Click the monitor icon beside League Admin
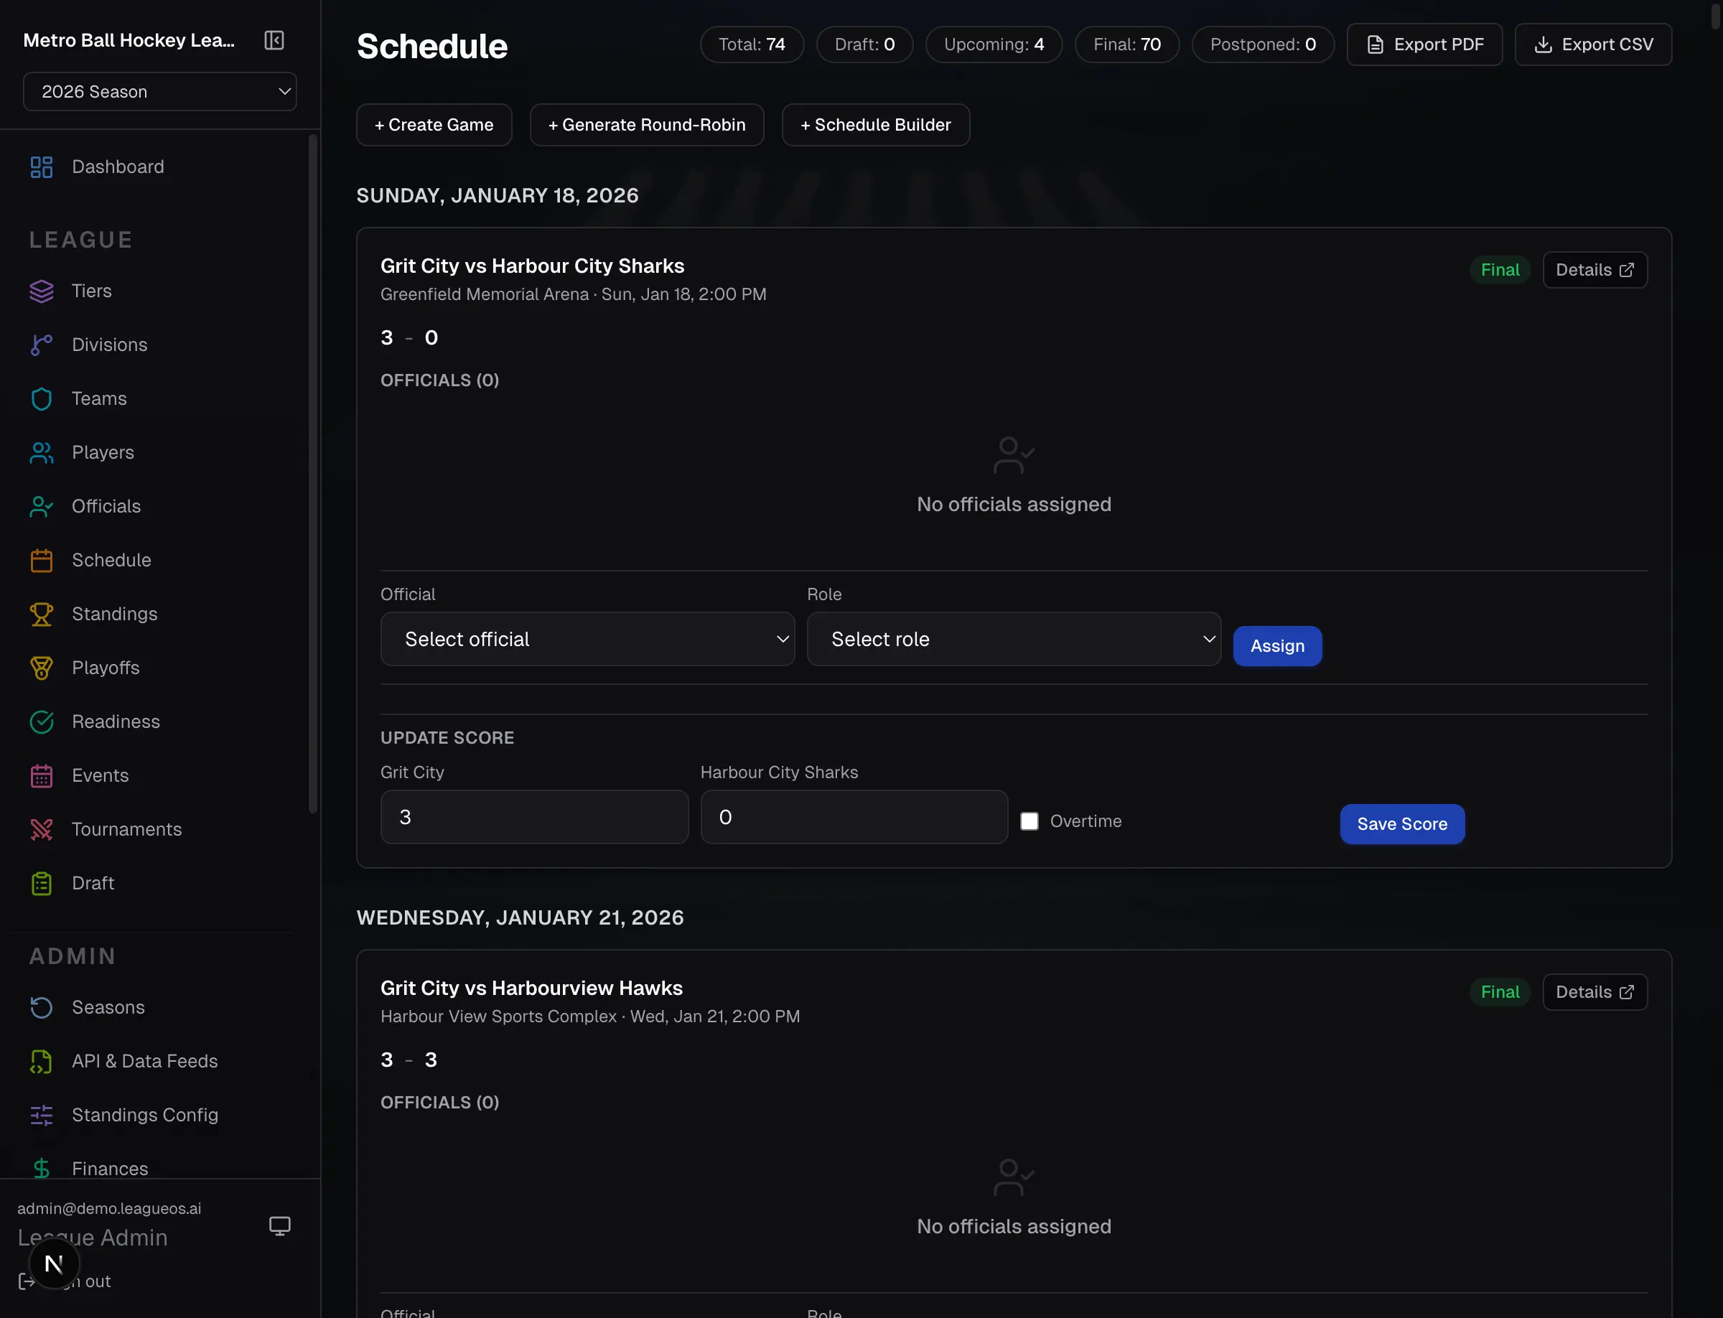 point(279,1225)
